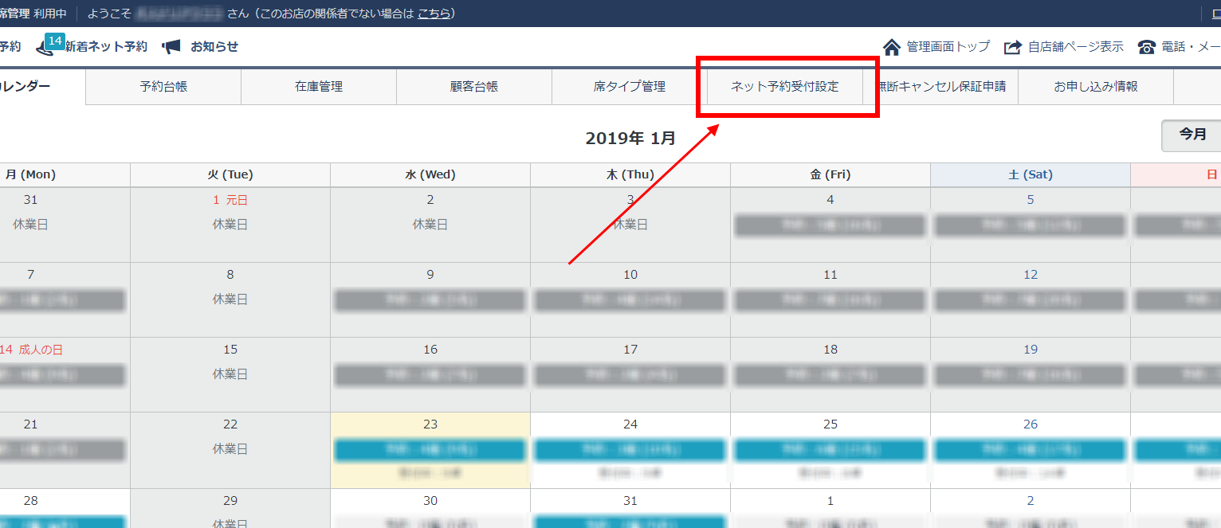Open the teal reservation bar on the 24th

point(630,450)
